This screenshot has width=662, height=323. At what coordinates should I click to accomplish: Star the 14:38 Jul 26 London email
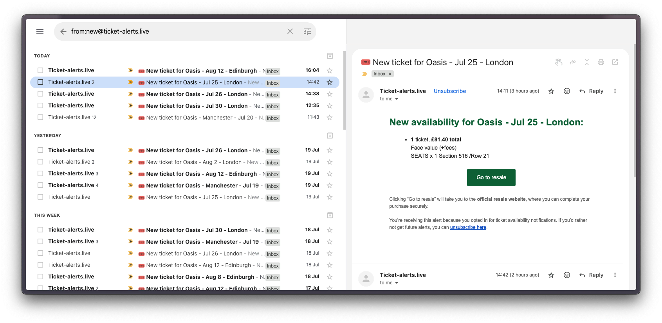(x=330, y=94)
